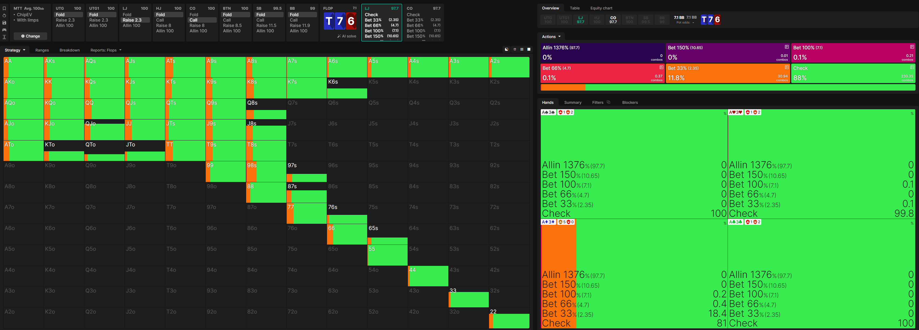The image size is (919, 330).
Task: Click the orange Bet 33% action card
Action: point(727,73)
